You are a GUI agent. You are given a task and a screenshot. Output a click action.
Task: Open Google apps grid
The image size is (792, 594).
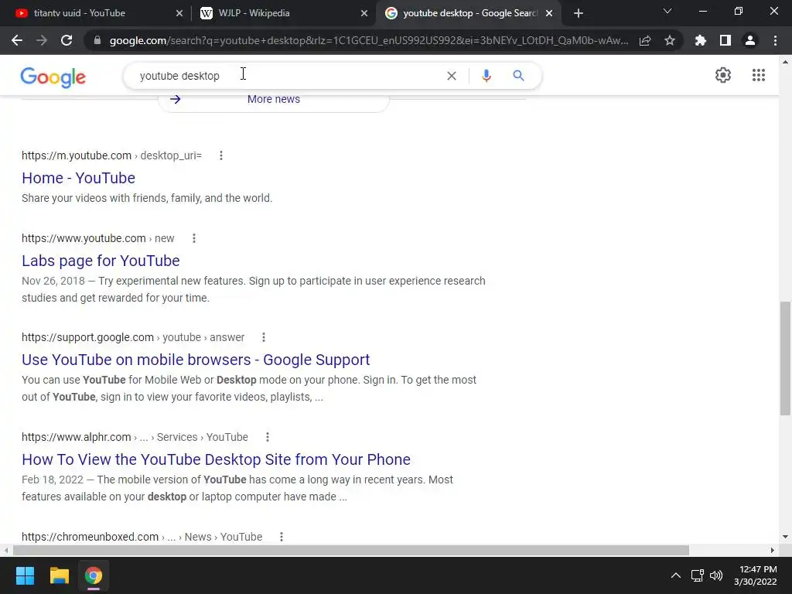(x=759, y=75)
